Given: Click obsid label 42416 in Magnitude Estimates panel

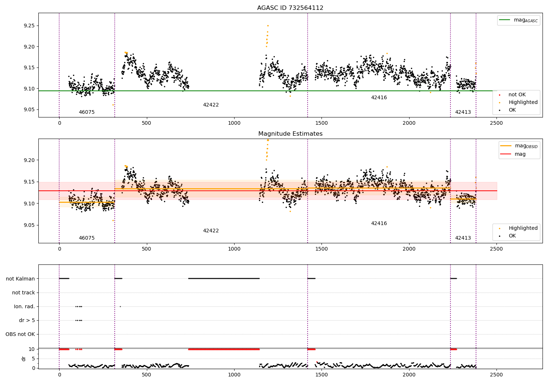Looking at the screenshot, I should pyautogui.click(x=379, y=224).
